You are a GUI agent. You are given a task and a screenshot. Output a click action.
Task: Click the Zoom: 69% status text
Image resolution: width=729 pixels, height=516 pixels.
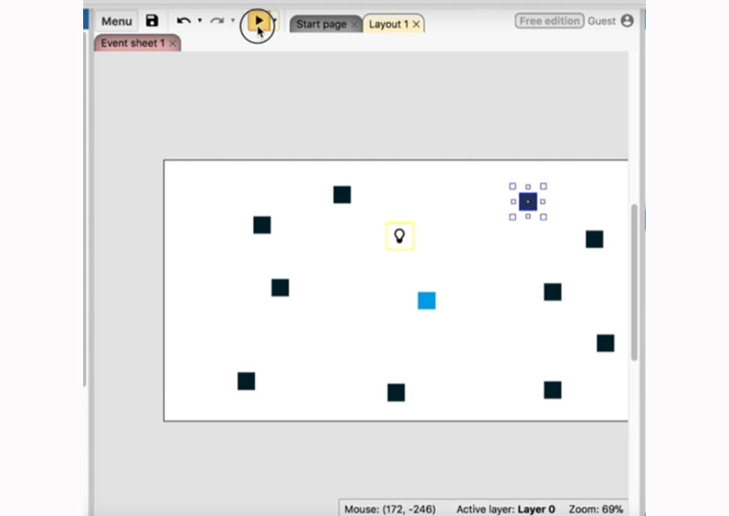click(x=595, y=509)
